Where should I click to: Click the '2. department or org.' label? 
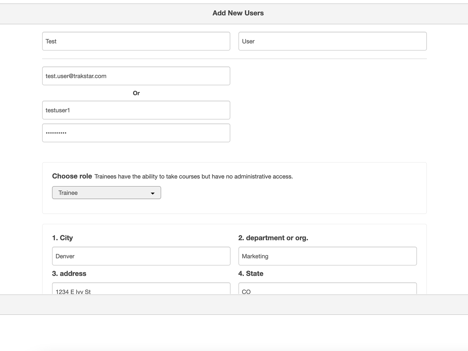click(x=273, y=238)
